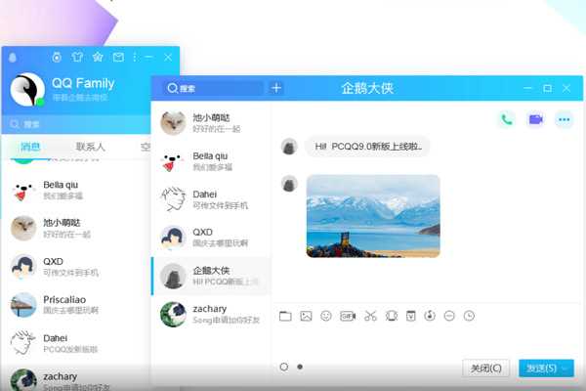Open the send file folder icon

[285, 316]
